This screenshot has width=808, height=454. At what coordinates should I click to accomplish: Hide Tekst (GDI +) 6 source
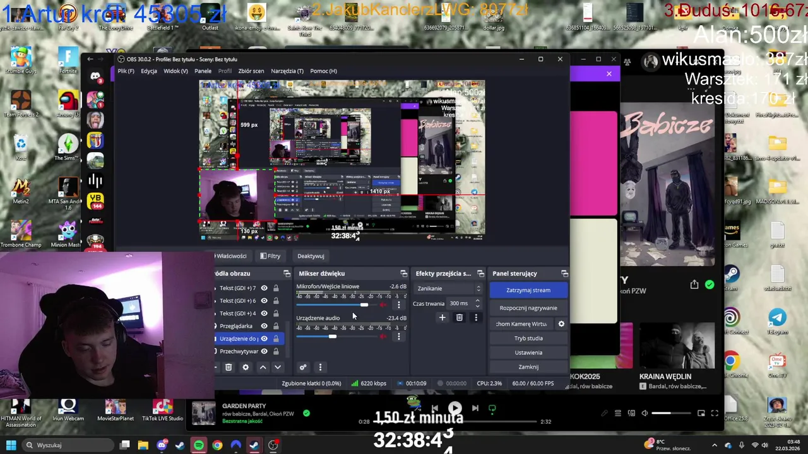tap(264, 301)
